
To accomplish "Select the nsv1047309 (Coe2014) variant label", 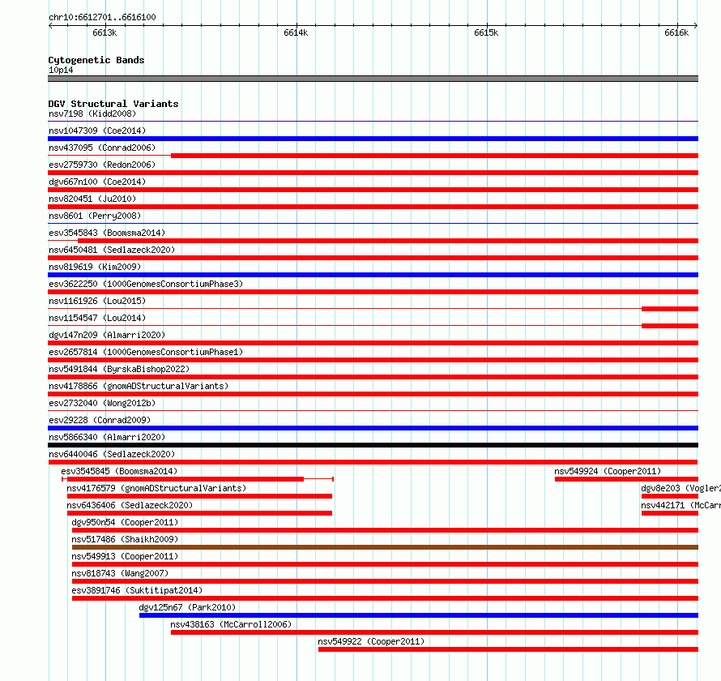I will point(97,131).
